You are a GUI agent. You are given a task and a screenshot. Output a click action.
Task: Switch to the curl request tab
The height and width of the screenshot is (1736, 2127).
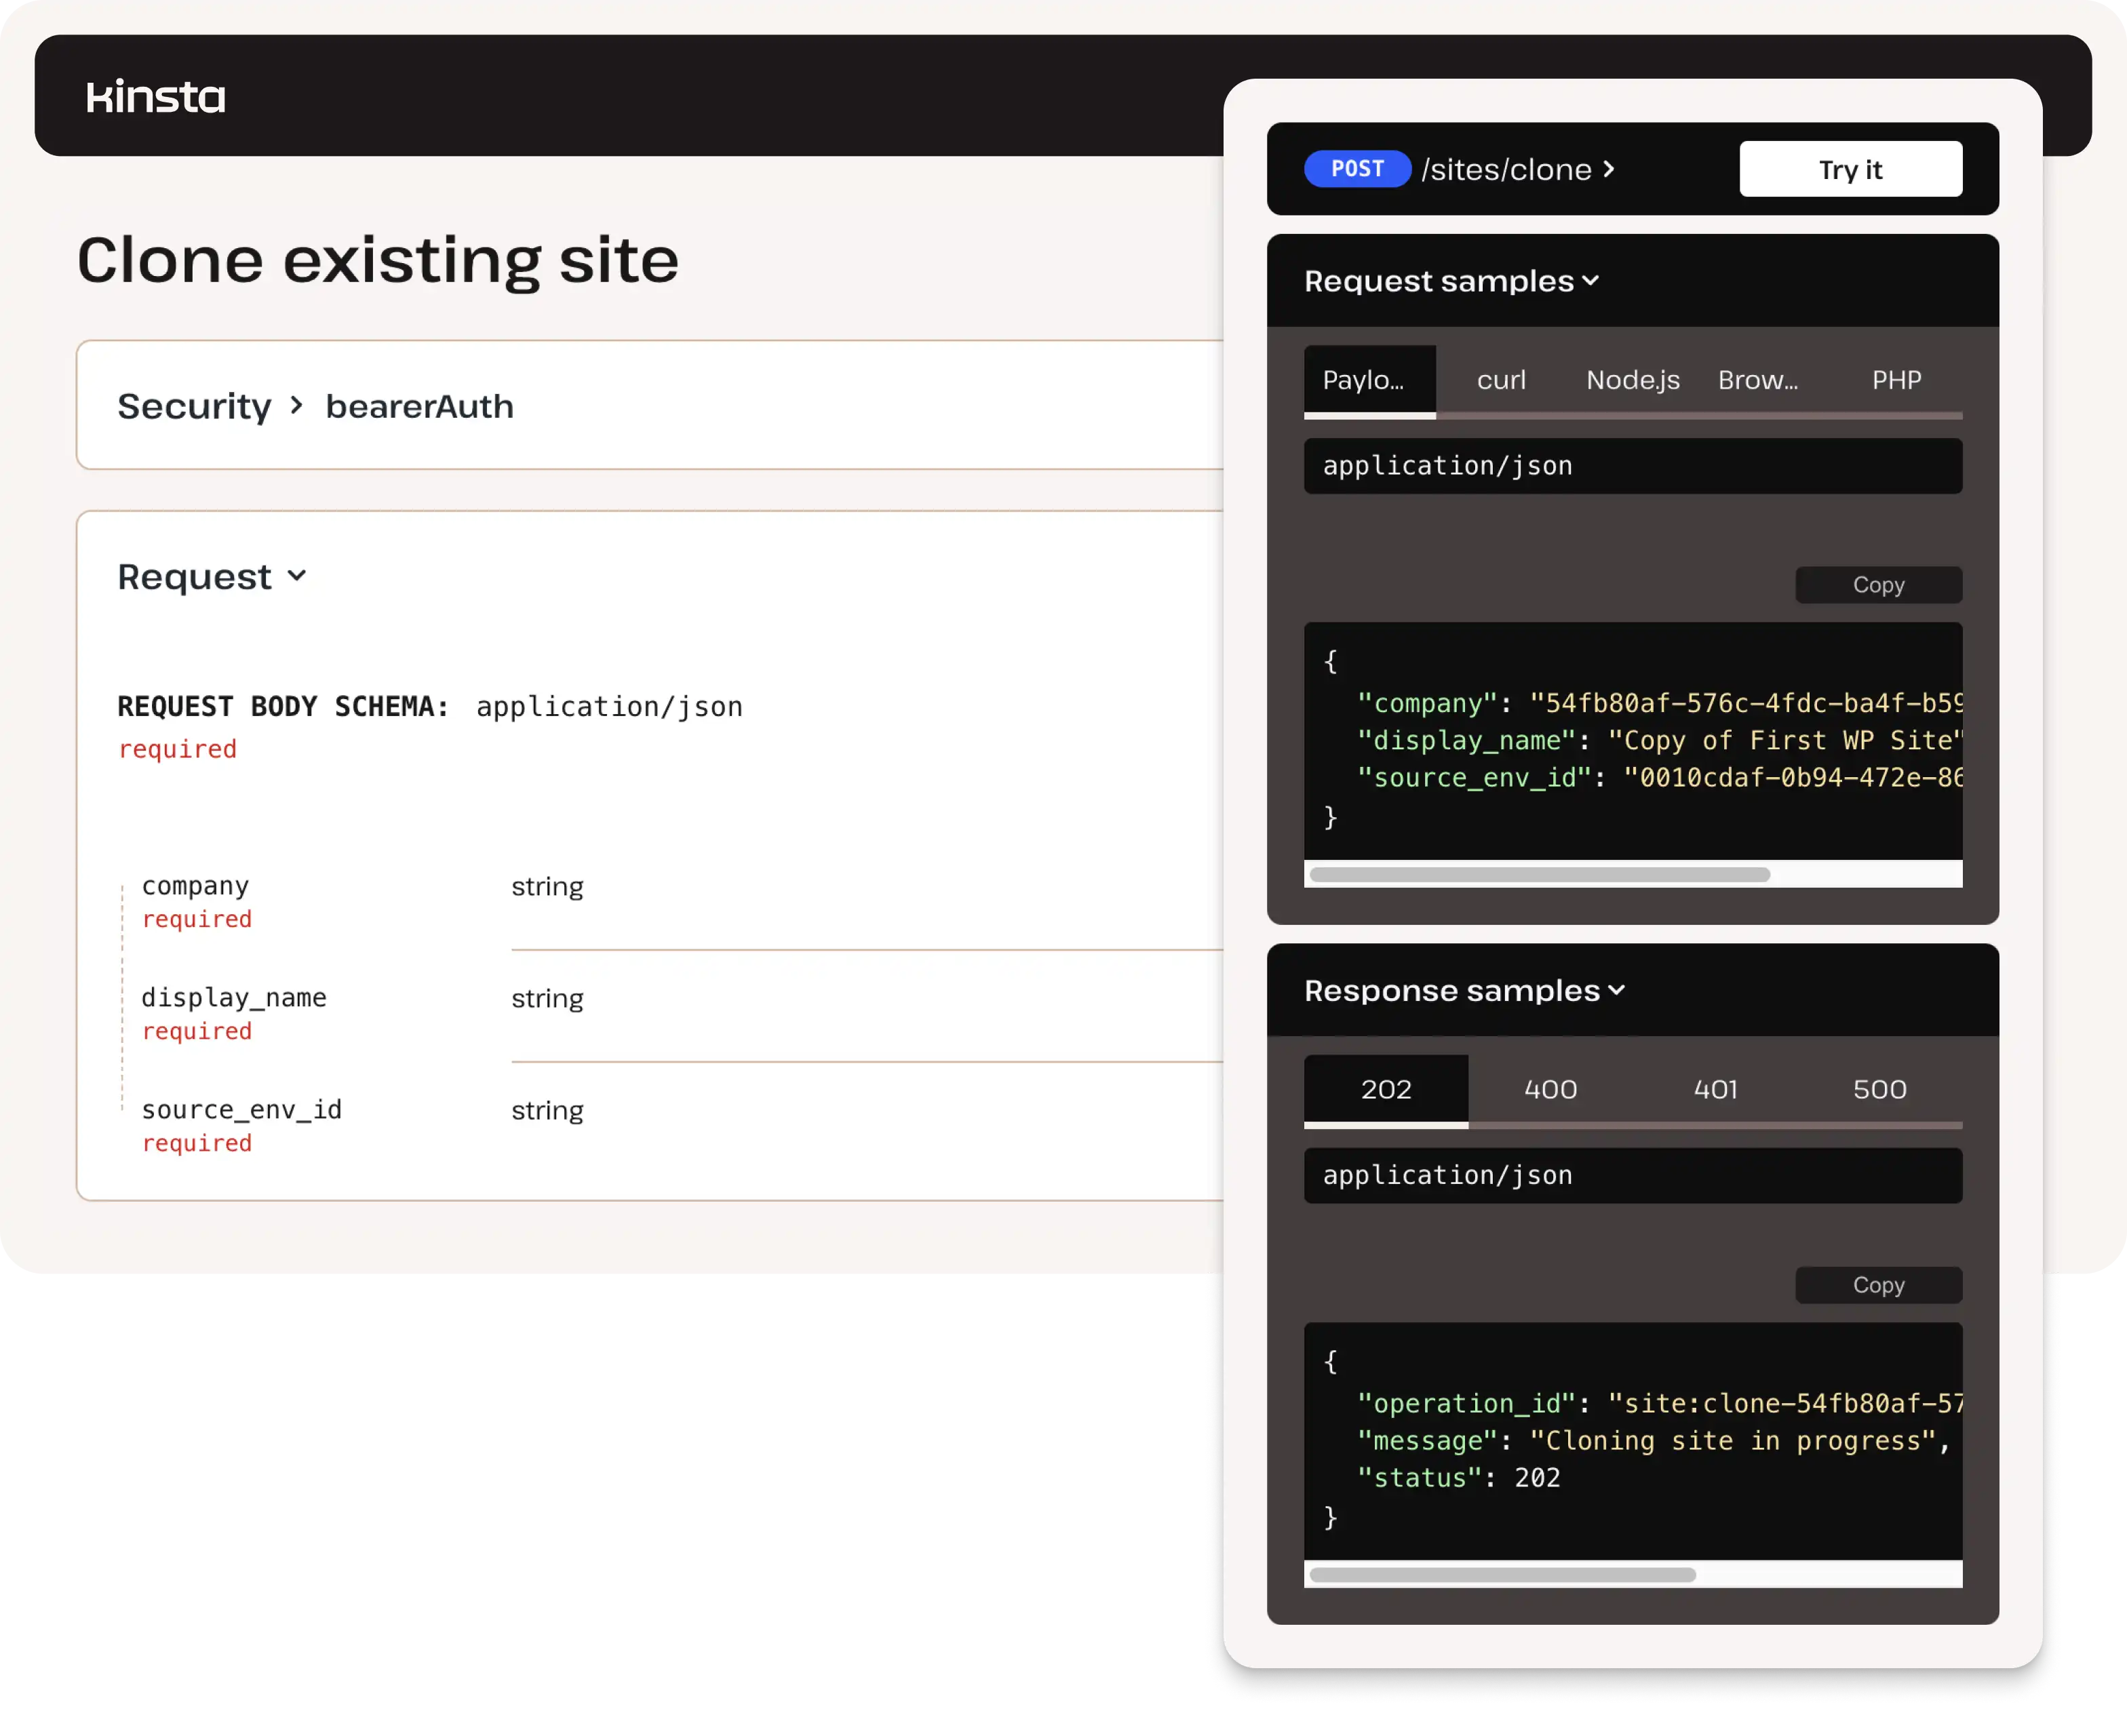point(1501,380)
